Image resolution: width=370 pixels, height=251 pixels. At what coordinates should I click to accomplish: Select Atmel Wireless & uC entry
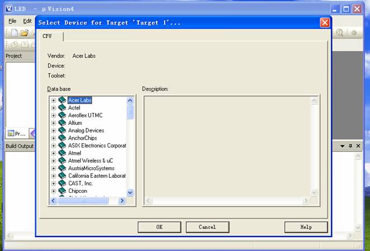90,160
